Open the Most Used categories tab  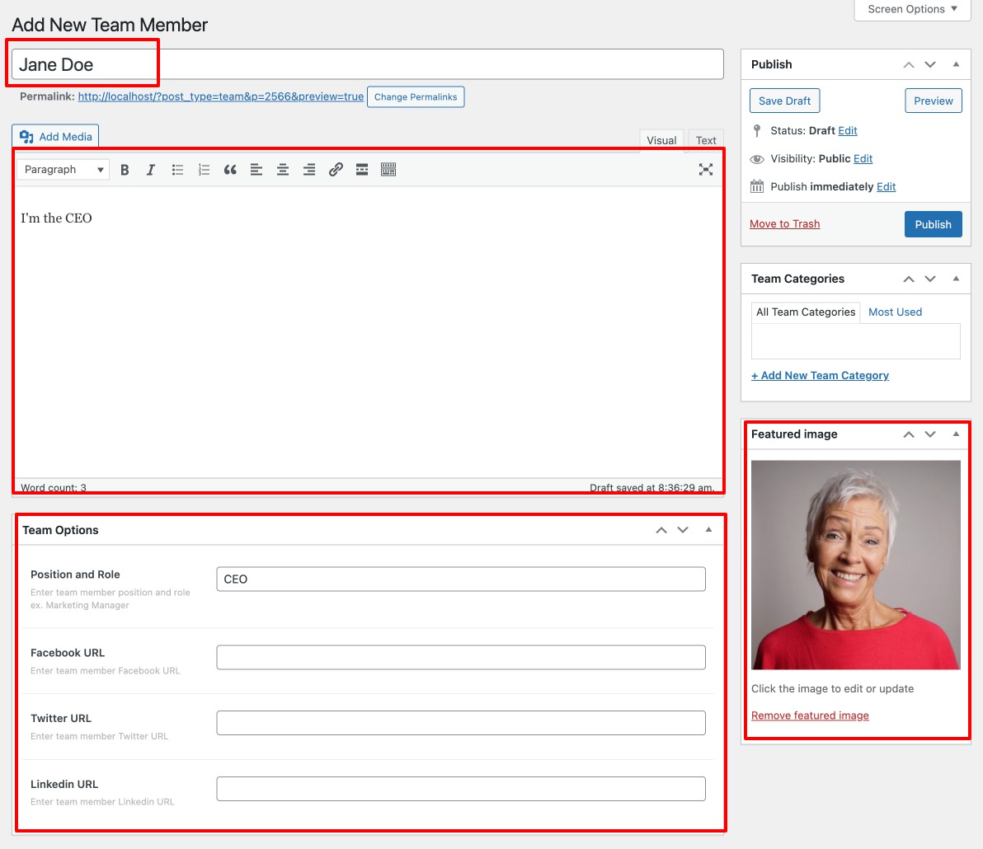tap(895, 312)
